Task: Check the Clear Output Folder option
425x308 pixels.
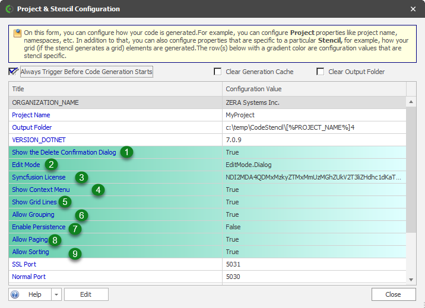Action: click(x=321, y=72)
